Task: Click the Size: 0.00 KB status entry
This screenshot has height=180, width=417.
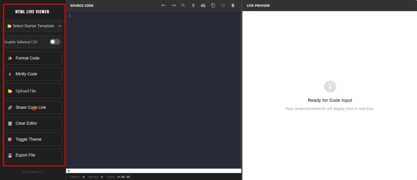Action: click(x=119, y=177)
